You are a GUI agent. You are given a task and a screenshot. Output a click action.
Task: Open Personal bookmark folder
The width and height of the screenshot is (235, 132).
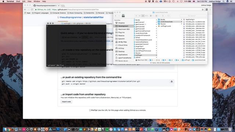point(100,13)
